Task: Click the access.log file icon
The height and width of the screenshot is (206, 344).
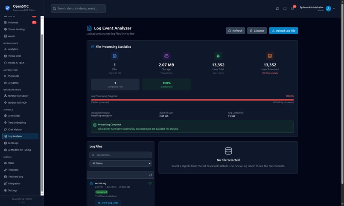Action: [x=91, y=183]
